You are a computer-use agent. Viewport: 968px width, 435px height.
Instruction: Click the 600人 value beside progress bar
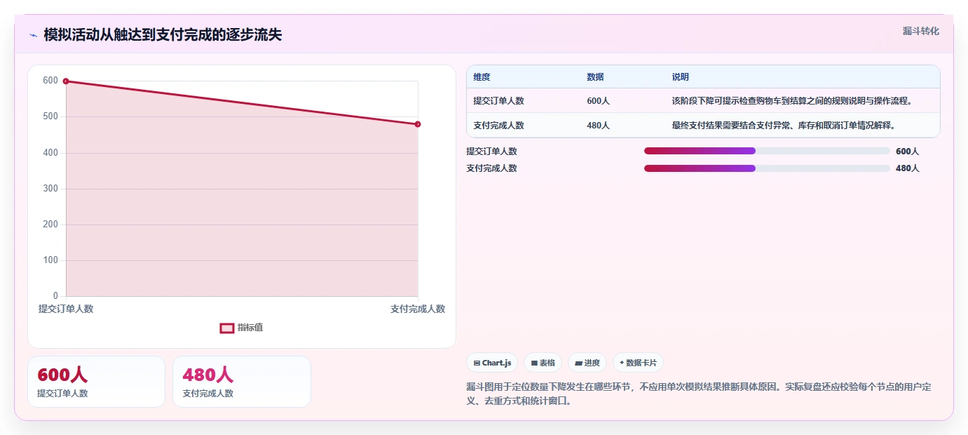tap(907, 152)
